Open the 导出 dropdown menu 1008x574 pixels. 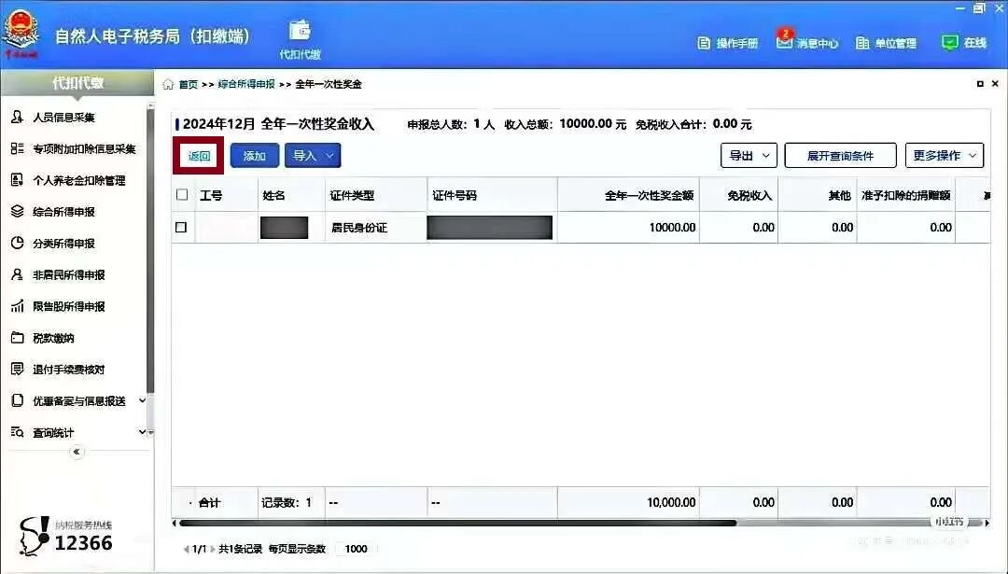coord(749,155)
